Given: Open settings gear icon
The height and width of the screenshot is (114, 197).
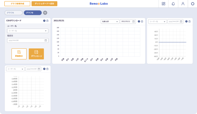Looking at the screenshot, I should point(193,4).
